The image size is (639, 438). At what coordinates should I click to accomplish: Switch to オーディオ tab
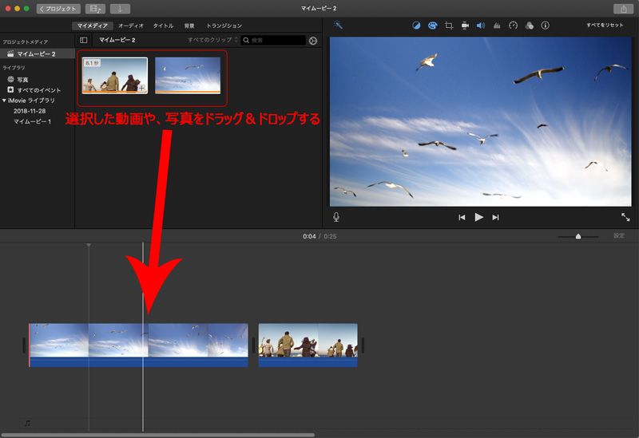point(131,26)
